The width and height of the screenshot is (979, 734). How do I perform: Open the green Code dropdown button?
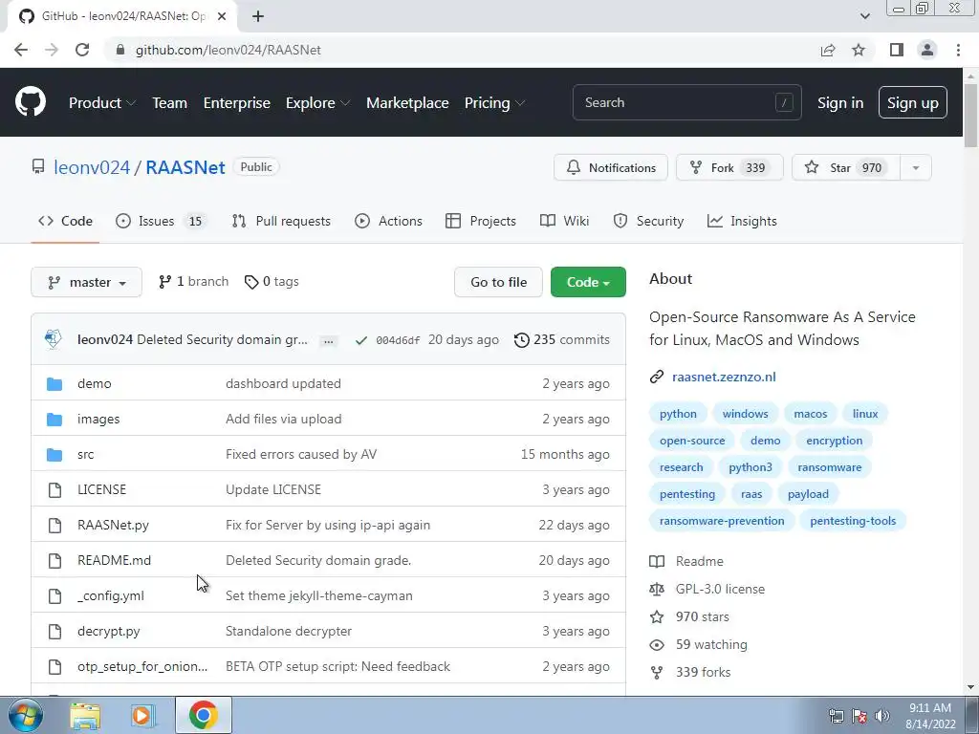(588, 282)
